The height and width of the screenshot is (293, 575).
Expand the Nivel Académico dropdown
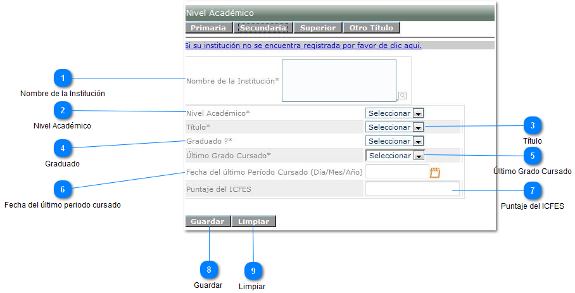(394, 113)
